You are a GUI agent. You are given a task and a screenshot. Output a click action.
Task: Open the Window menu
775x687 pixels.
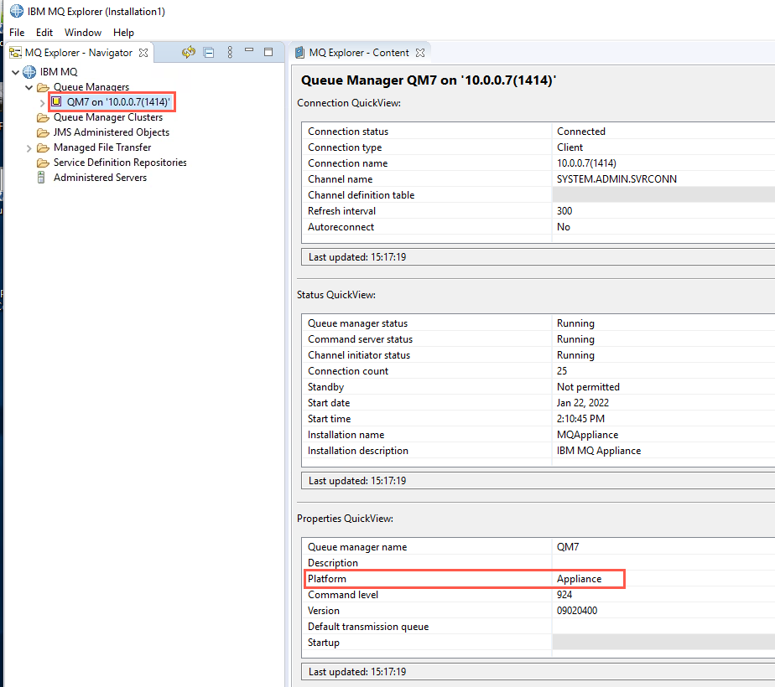(83, 33)
